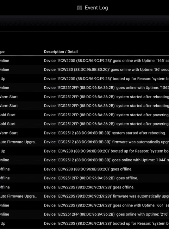Select the ECS2512 firmware automatically upgraded row
169x229 pixels.
click(x=84, y=142)
